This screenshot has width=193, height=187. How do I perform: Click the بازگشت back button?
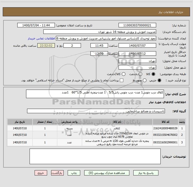[57, 173]
